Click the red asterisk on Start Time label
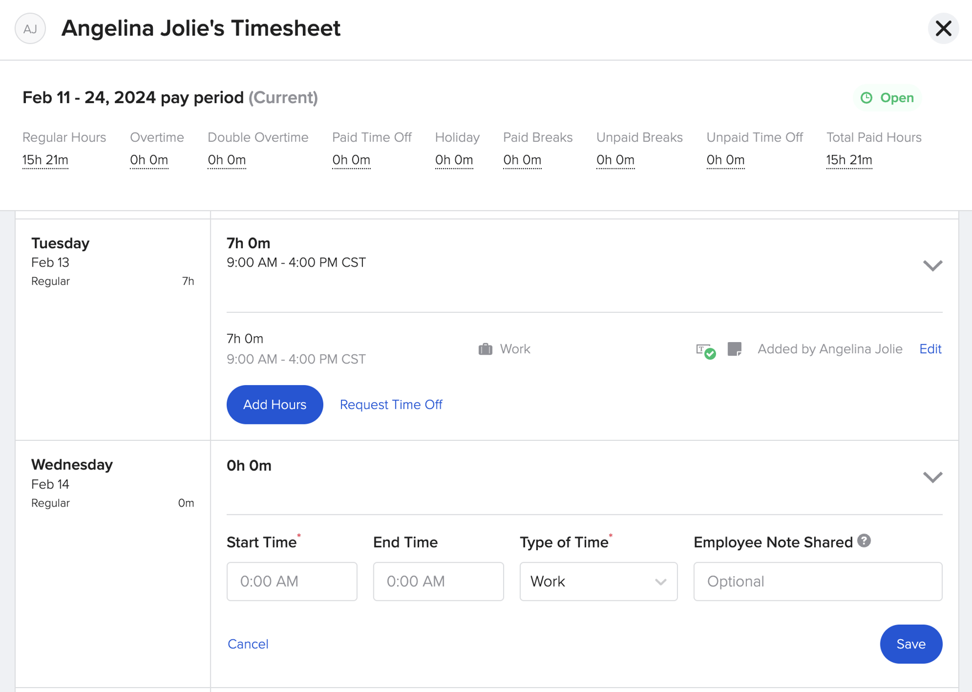Image resolution: width=972 pixels, height=692 pixels. point(298,536)
